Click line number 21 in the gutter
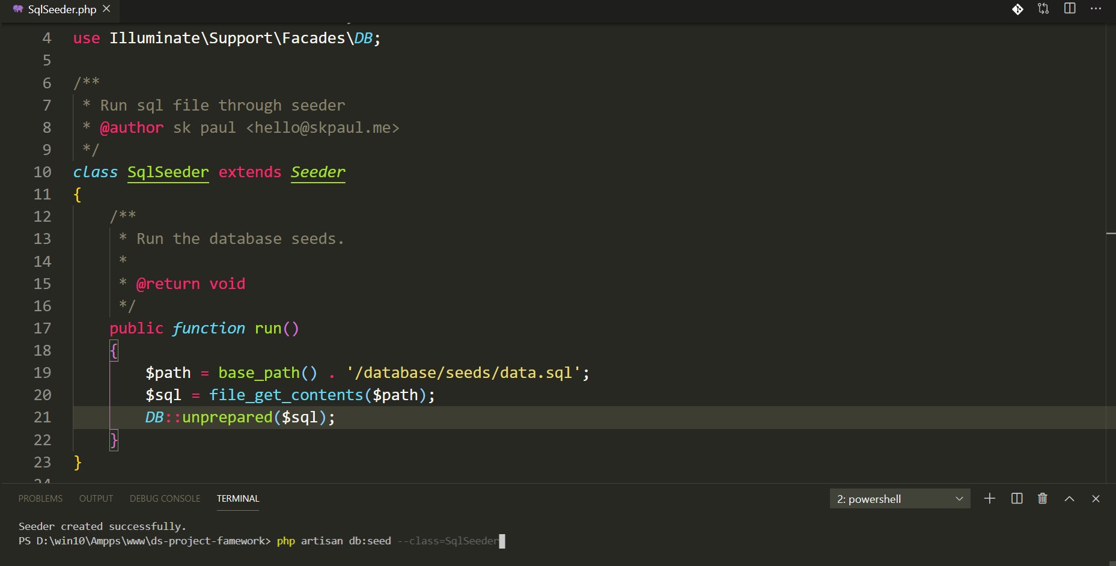 click(42, 417)
